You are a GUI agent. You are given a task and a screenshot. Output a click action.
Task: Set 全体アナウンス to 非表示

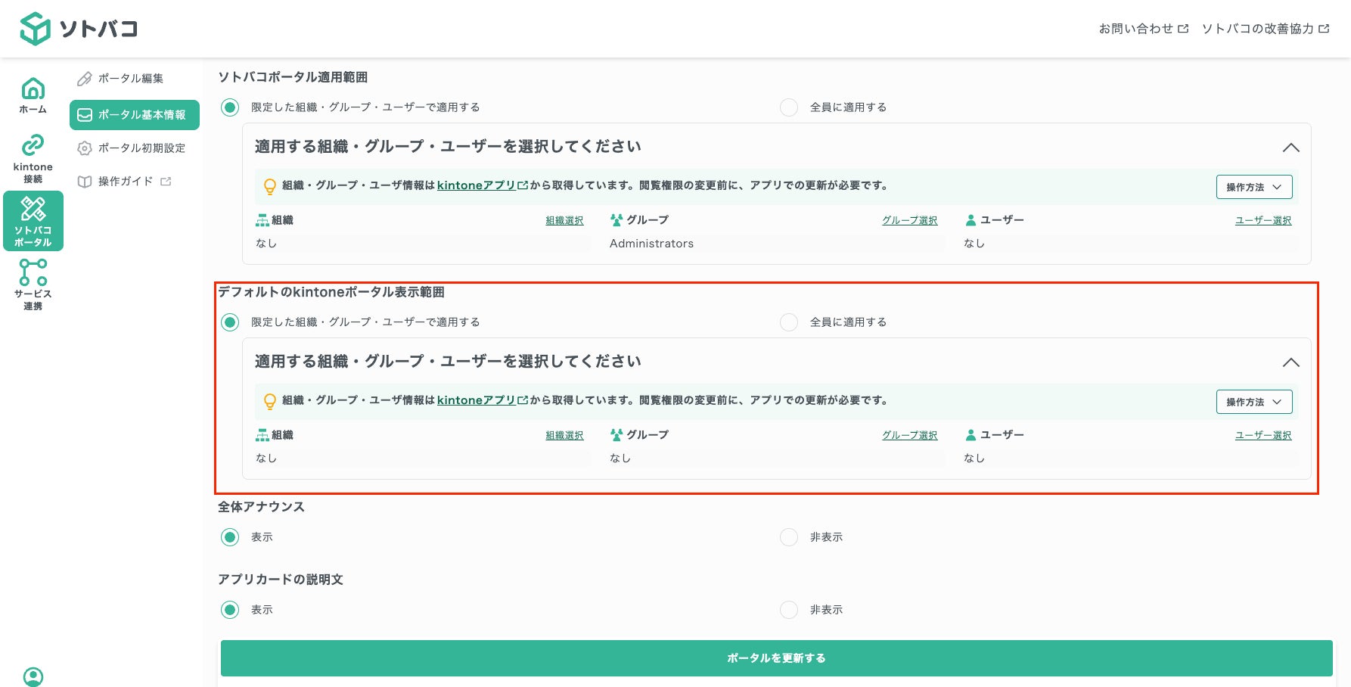click(x=789, y=537)
